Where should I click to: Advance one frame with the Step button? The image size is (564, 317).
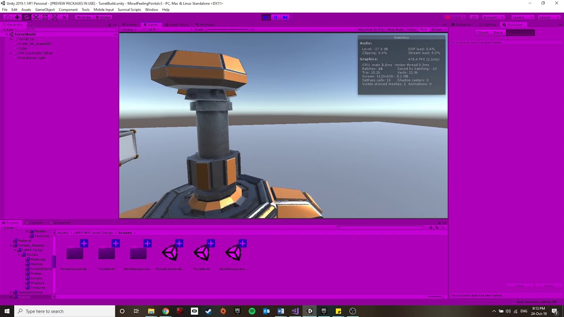(285, 17)
